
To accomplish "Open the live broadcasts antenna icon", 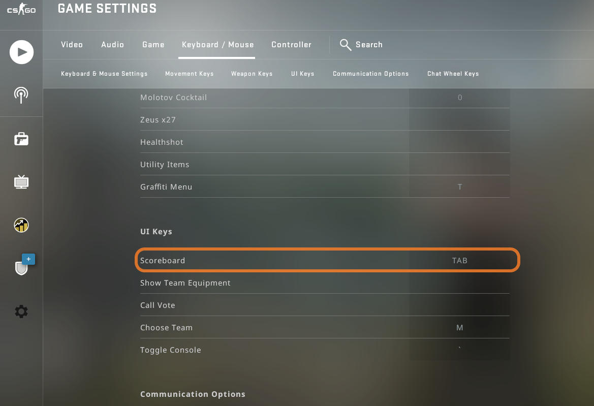I will [21, 95].
